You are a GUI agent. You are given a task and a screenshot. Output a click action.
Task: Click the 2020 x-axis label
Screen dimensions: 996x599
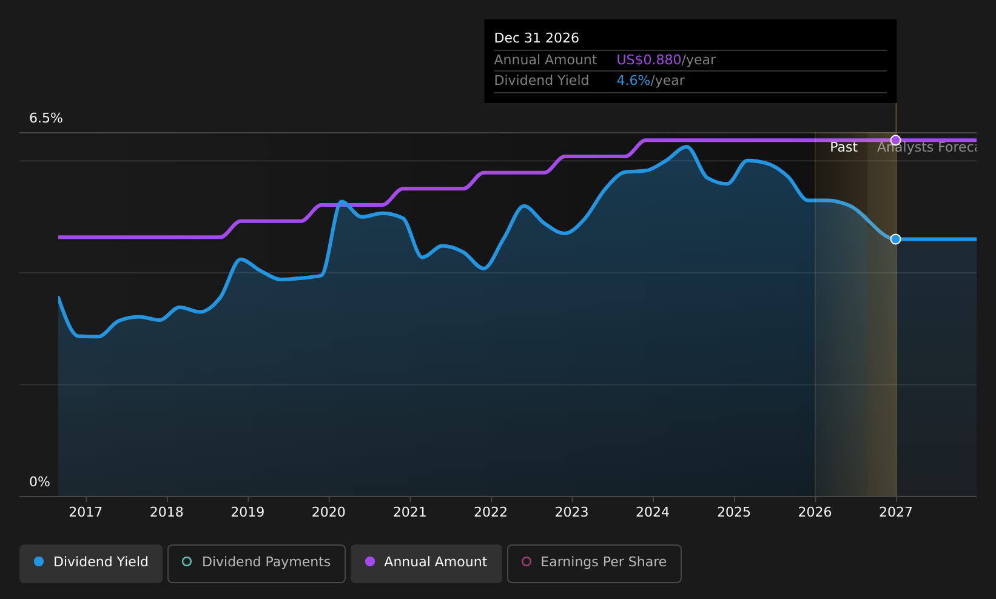329,512
